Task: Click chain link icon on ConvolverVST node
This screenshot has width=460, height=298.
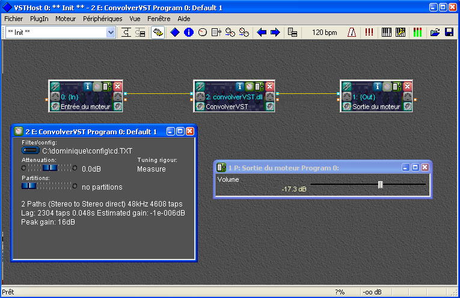Action: pos(200,86)
